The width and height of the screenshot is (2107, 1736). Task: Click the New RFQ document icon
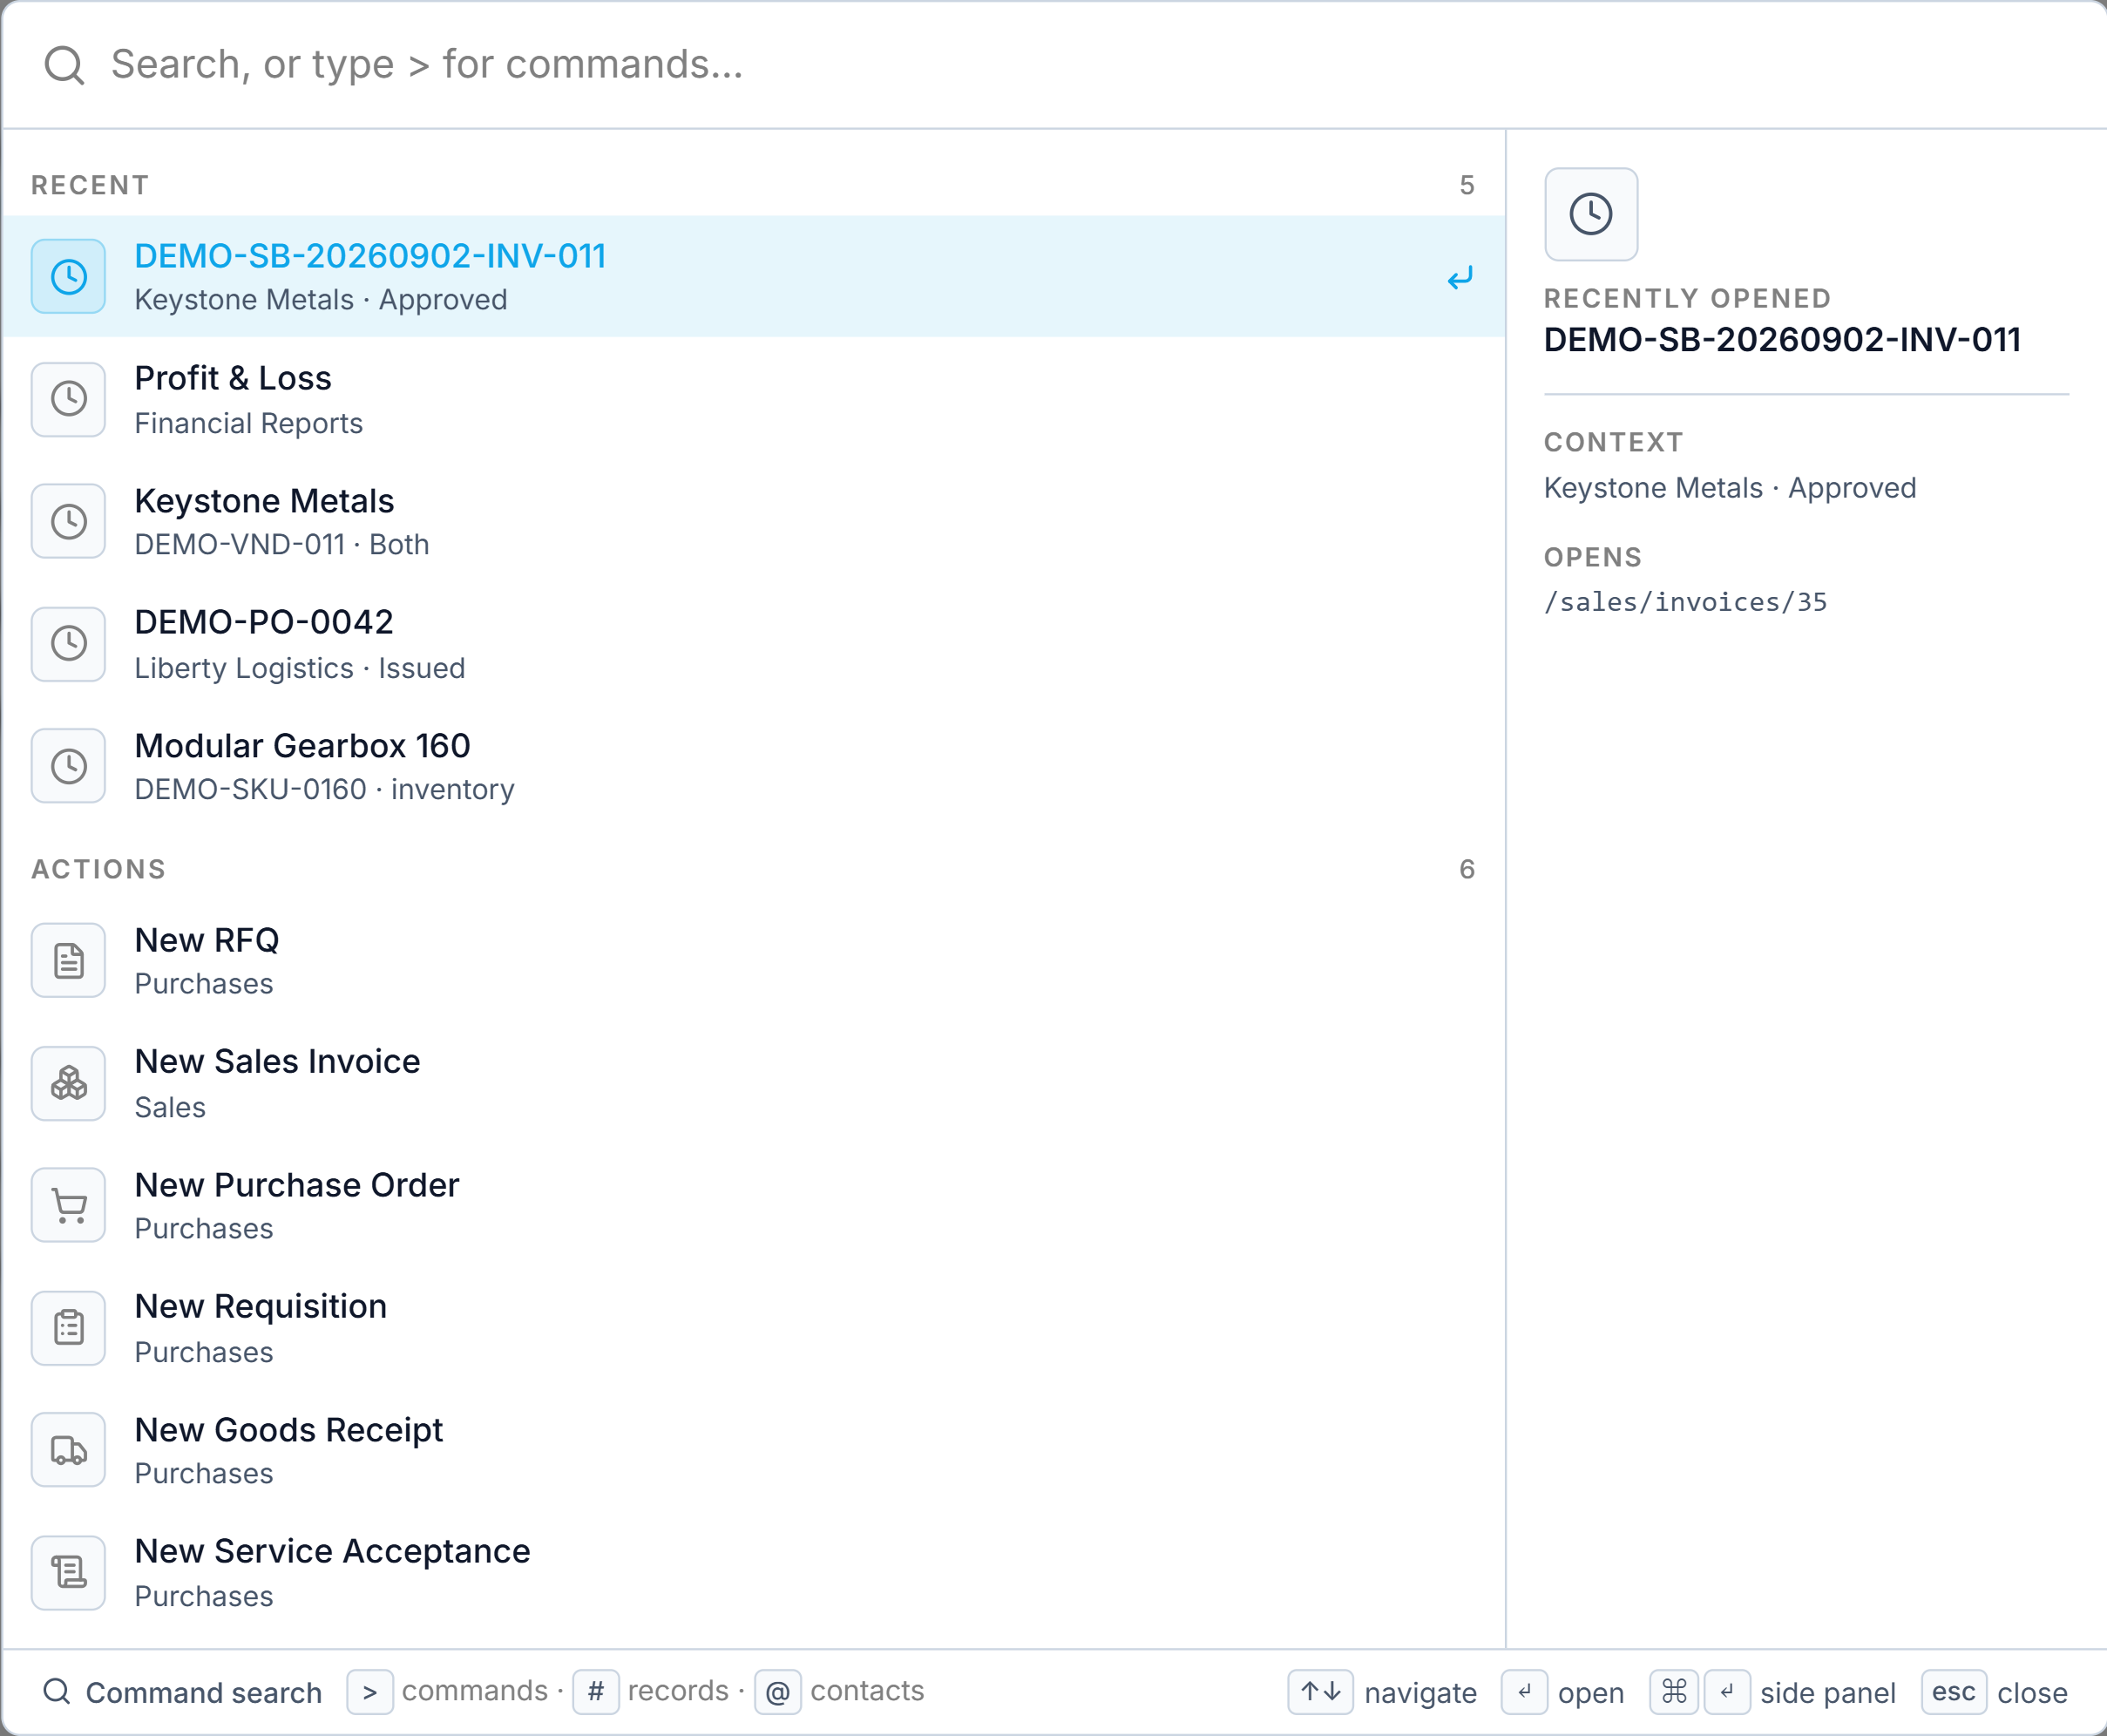[68, 961]
